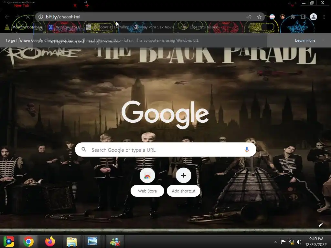Click the Add shortcut plus icon
Screen dimensions: 331x248
tap(184, 175)
